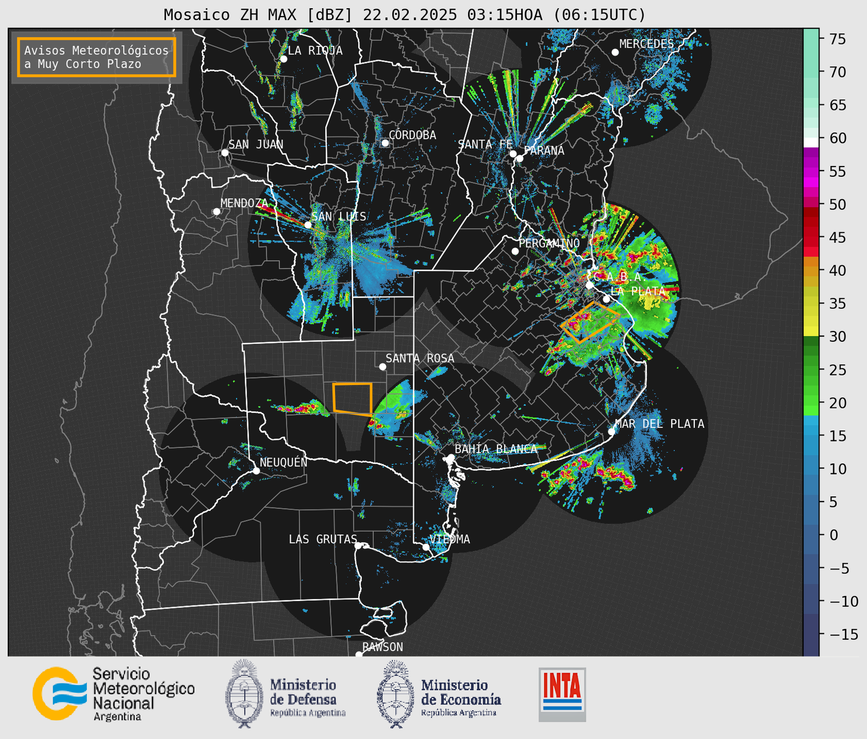This screenshot has height=739, width=867.
Task: Select the PARANÁ city marker
Action: pos(520,158)
